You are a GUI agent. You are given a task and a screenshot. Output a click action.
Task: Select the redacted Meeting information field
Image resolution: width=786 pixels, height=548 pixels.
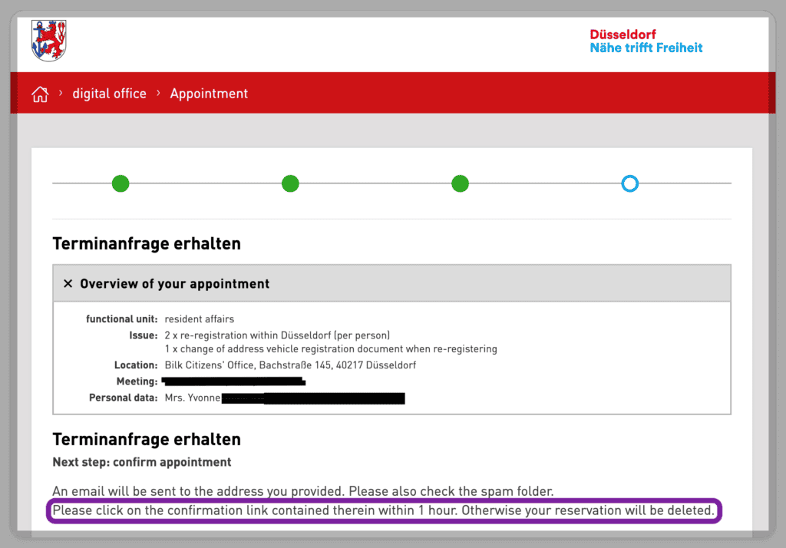point(233,381)
